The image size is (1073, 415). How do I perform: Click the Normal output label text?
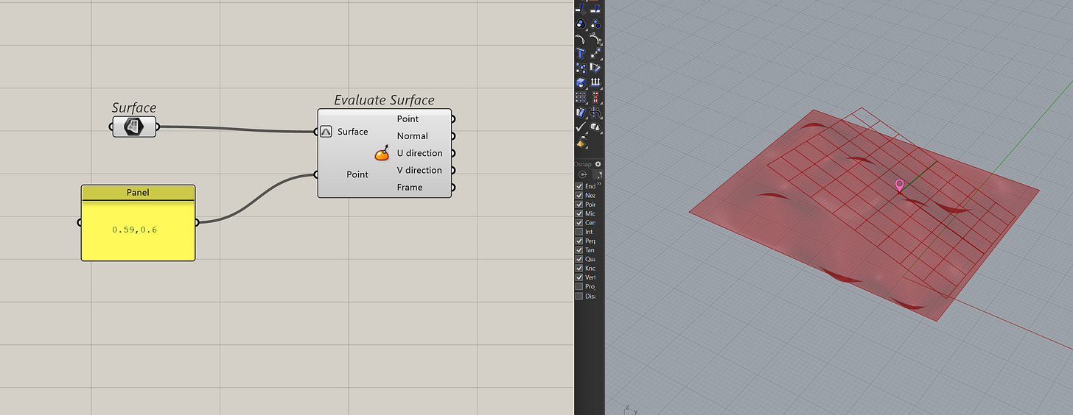point(412,135)
